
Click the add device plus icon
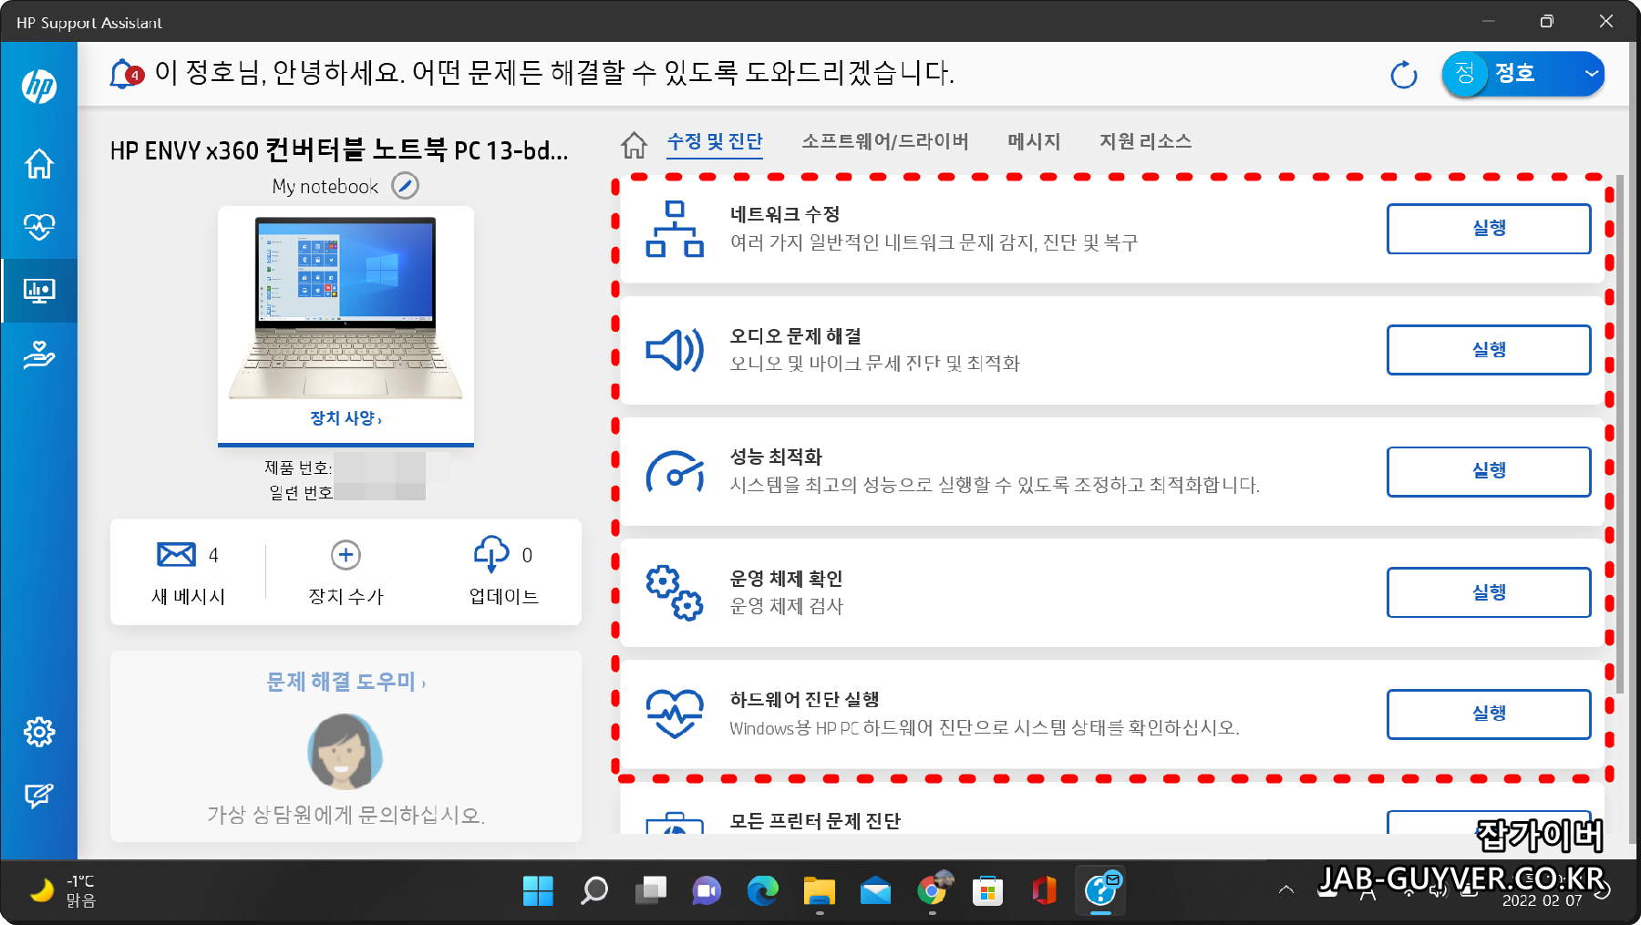pos(346,555)
